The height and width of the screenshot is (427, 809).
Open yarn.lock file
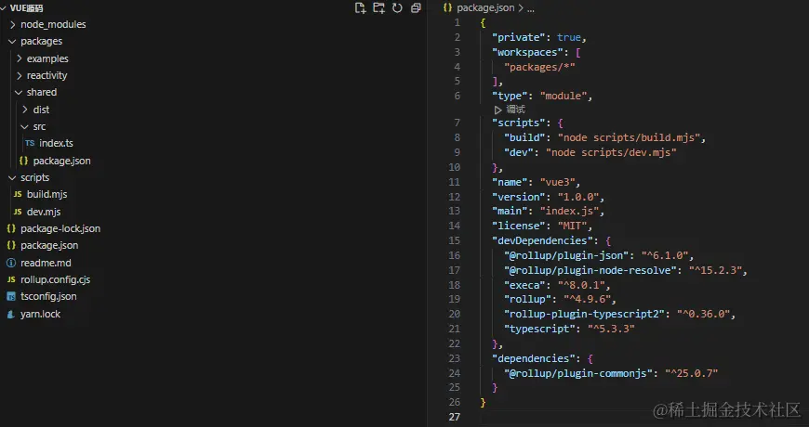[40, 314]
